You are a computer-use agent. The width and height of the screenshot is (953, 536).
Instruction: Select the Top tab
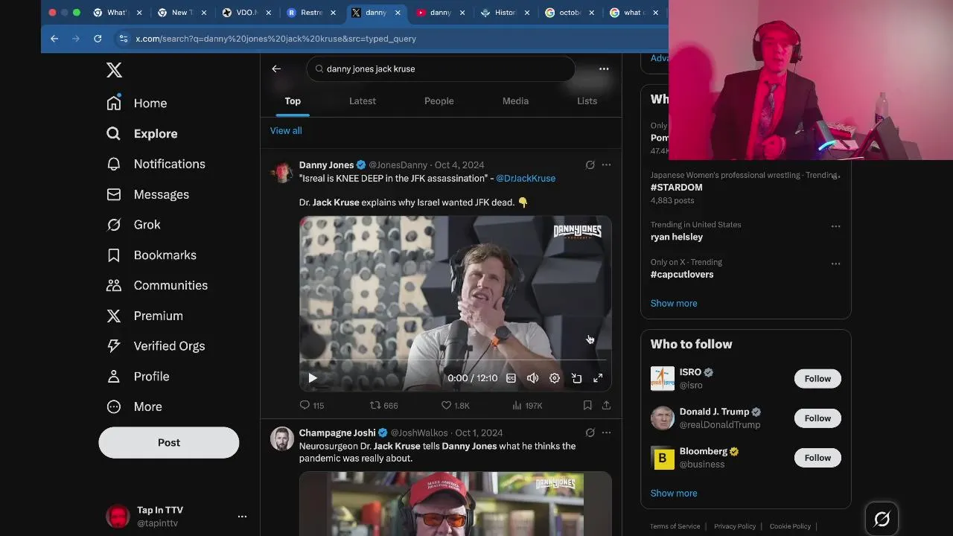click(293, 100)
